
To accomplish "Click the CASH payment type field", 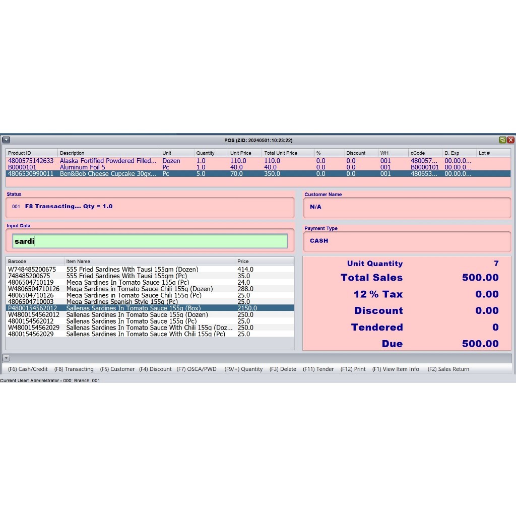I will (x=407, y=241).
